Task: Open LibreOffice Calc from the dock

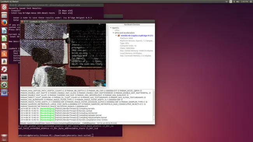Action: [x=4, y=39]
